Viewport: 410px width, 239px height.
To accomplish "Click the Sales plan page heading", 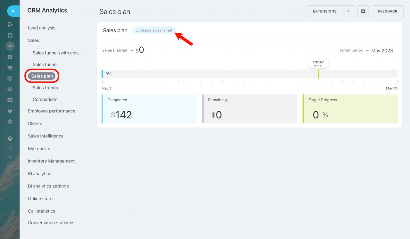I will [x=115, y=12].
